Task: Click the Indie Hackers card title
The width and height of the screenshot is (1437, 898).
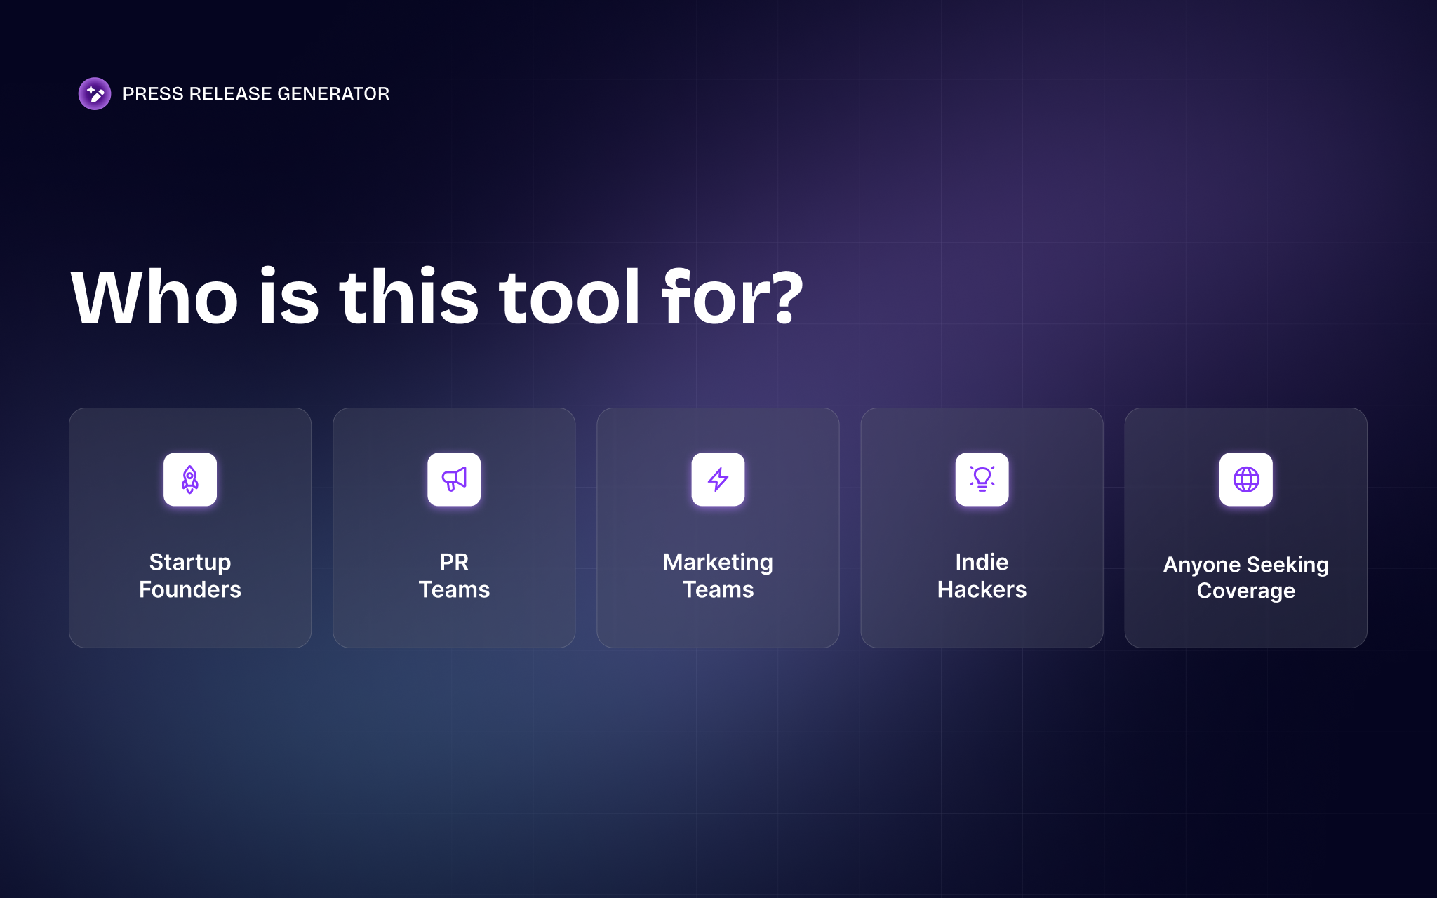Action: click(x=982, y=575)
